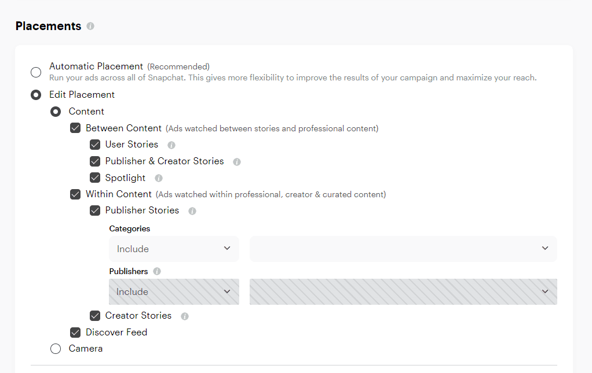The width and height of the screenshot is (592, 373).
Task: Click the info icon beside Creator Stories
Action: tap(185, 316)
